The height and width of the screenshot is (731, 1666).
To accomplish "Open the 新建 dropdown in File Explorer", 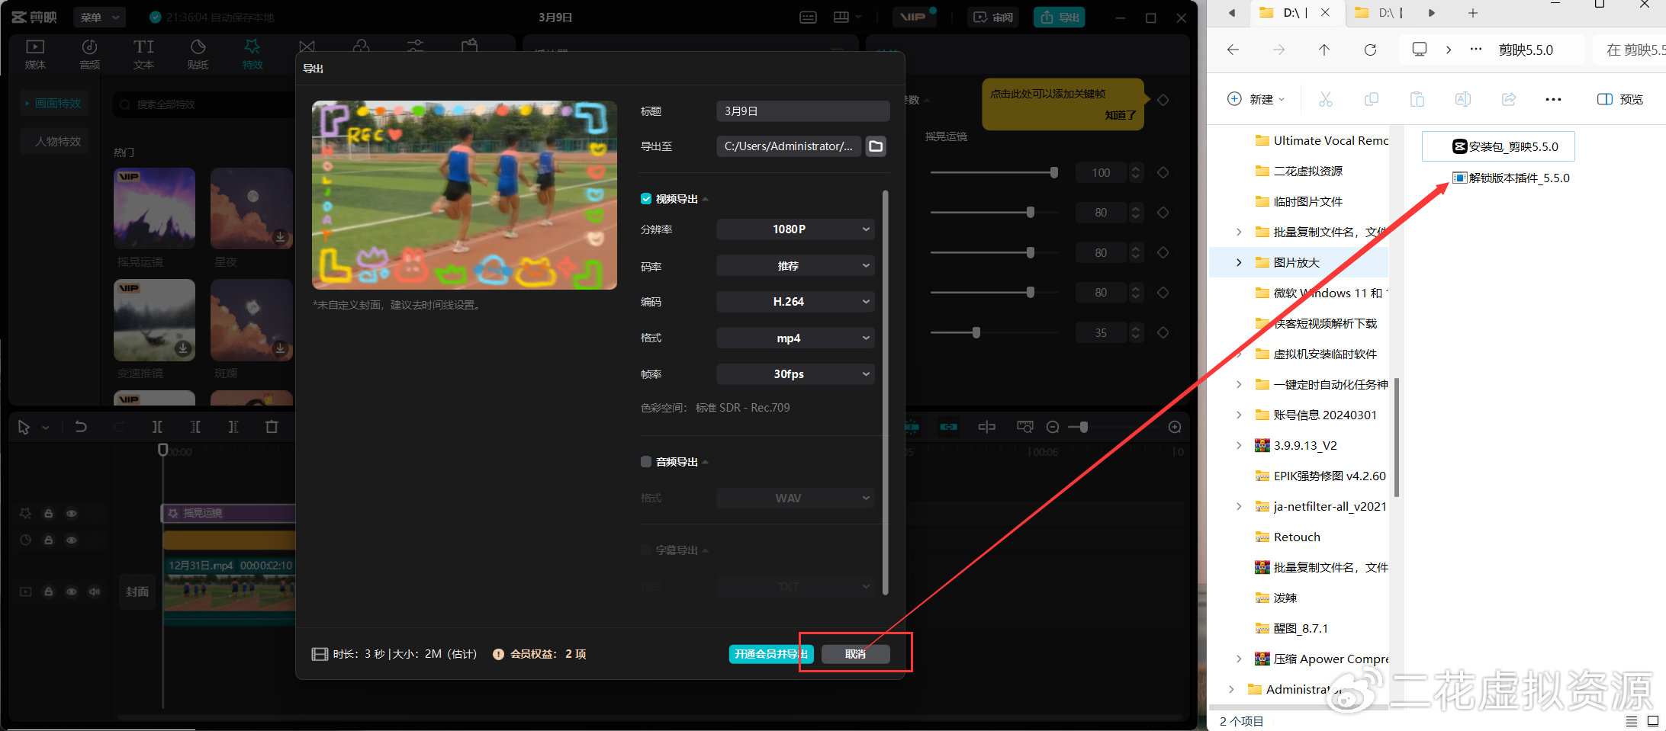I will 1256,99.
